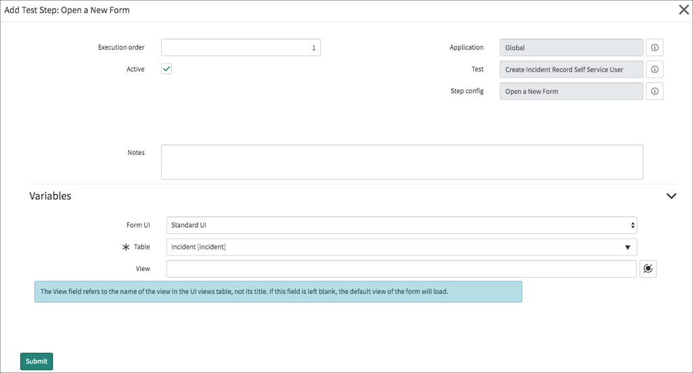Open the Table dropdown showing Incident
The image size is (693, 373).
[x=401, y=247]
